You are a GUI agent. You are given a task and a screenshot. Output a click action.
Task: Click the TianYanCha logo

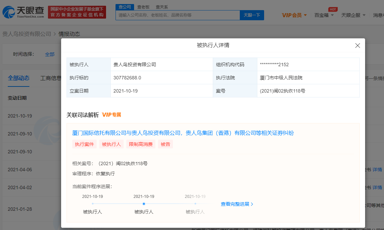[23, 12]
